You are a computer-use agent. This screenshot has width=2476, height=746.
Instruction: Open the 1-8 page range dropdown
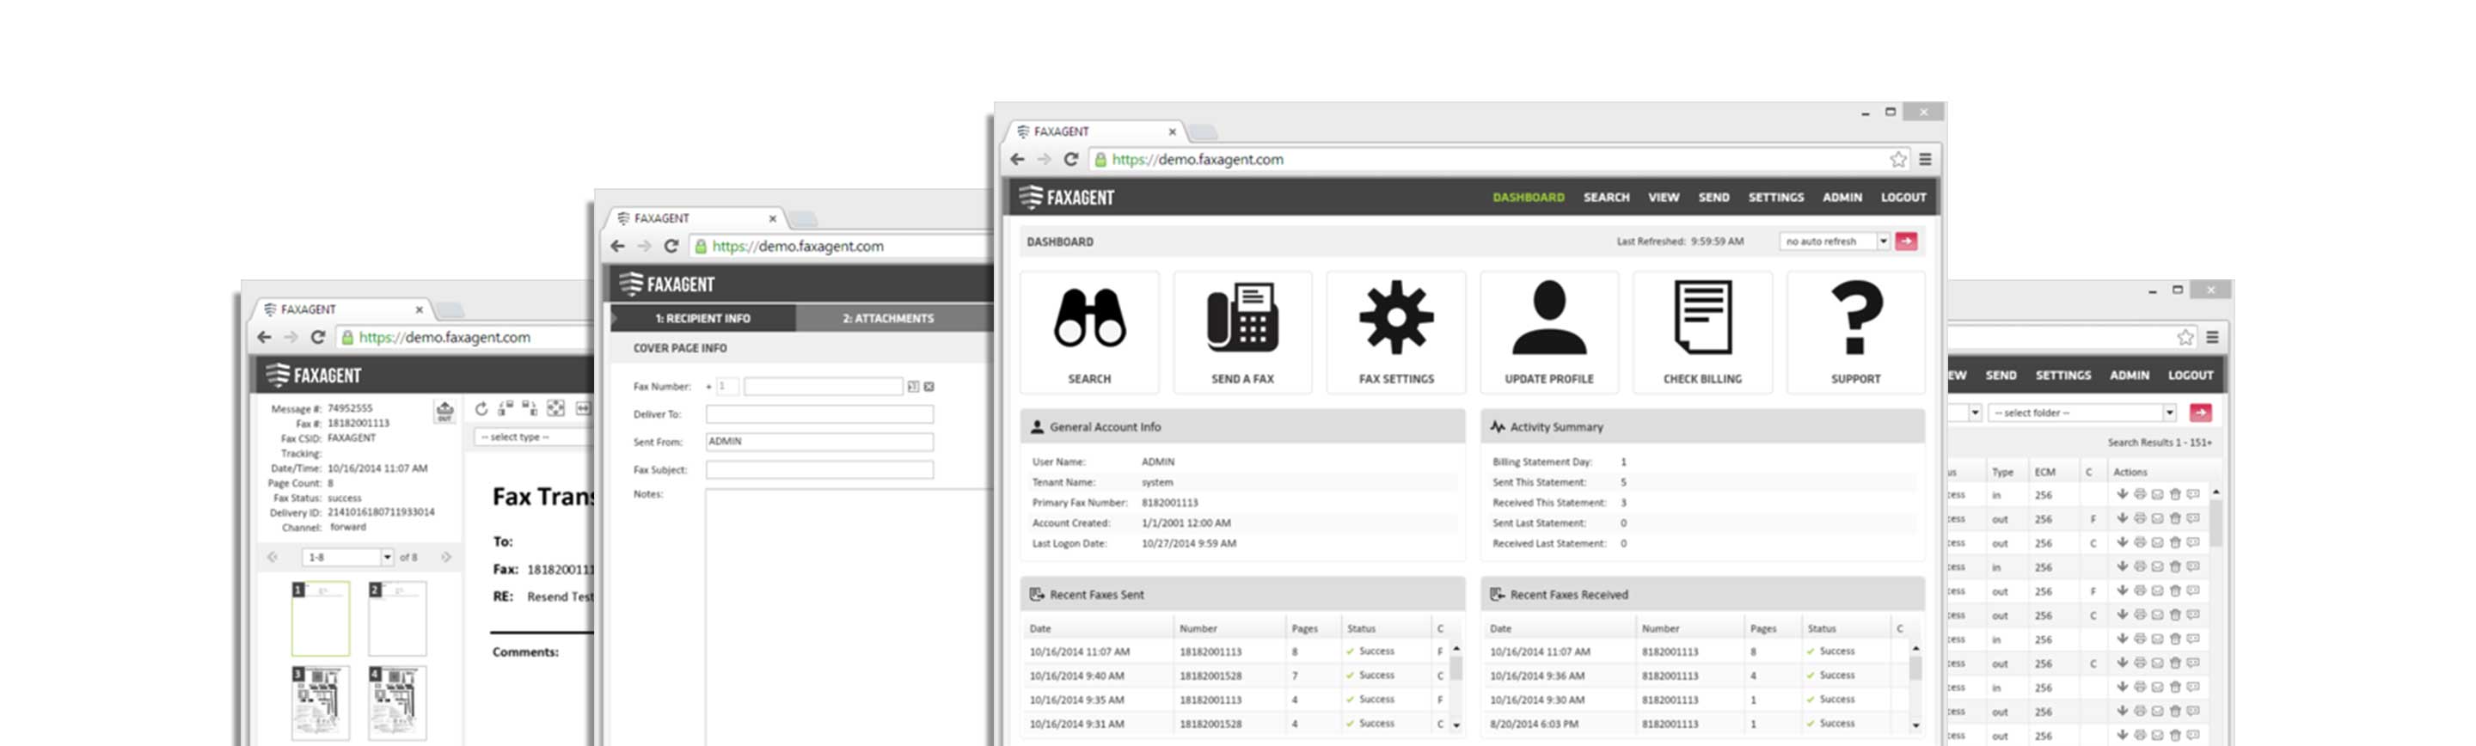click(347, 557)
